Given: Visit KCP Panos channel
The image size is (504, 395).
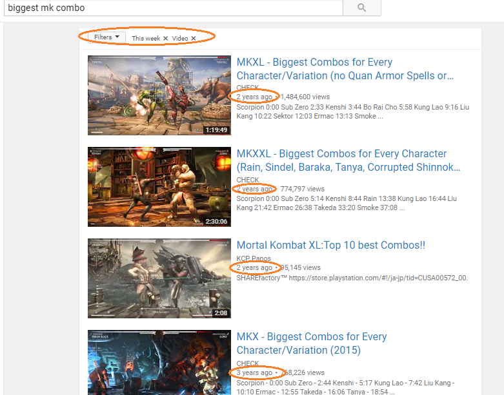Looking at the screenshot, I should point(254,258).
